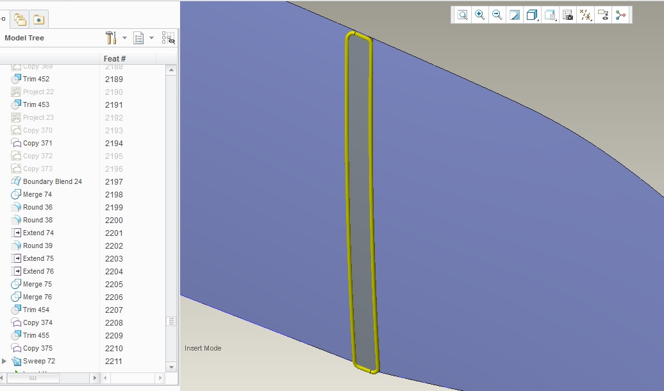Click the Repaint screen icon
This screenshot has height=391, width=664.
pos(515,15)
